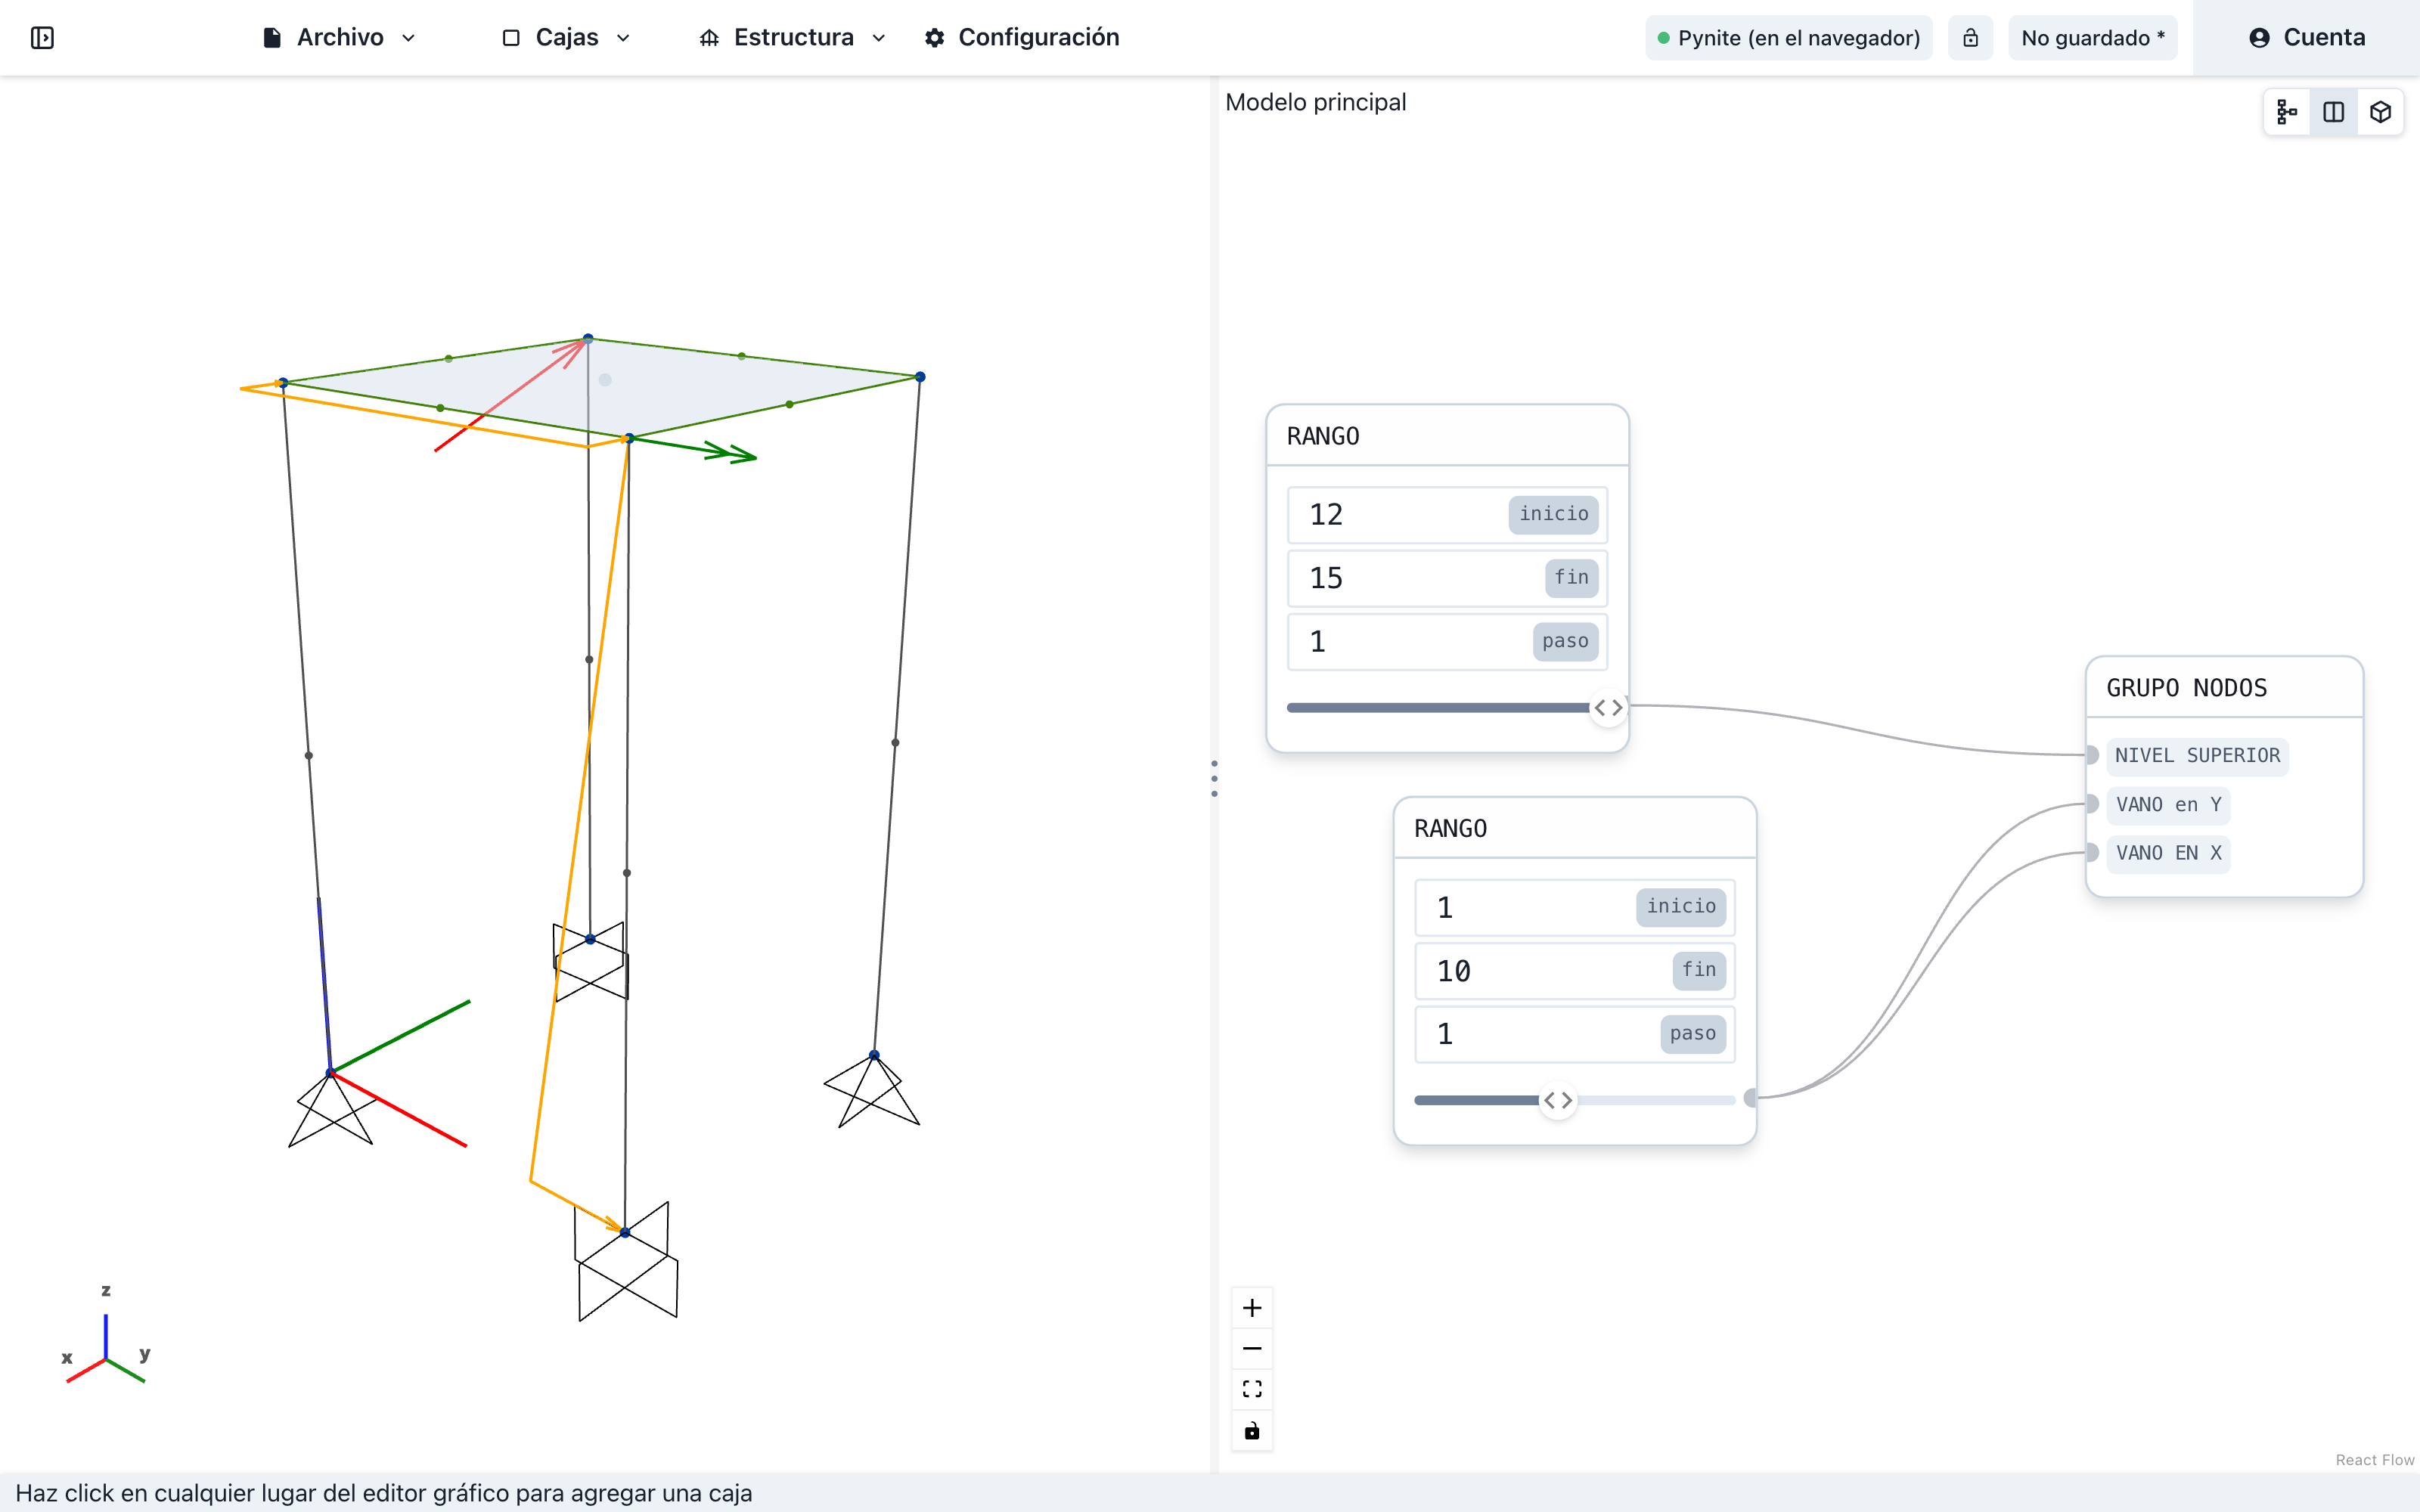Switch to the split view icon
2420x1512 pixels.
(x=2333, y=112)
